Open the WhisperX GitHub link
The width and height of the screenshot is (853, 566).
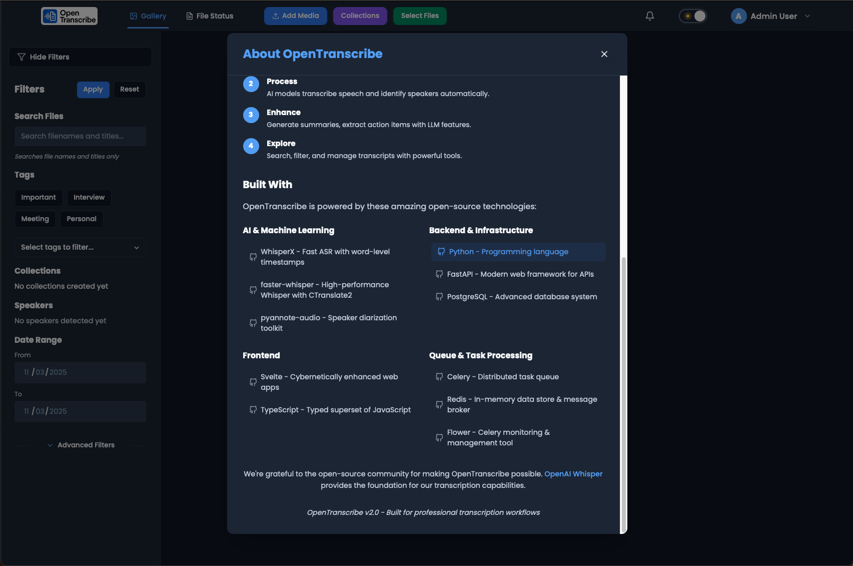(x=332, y=257)
